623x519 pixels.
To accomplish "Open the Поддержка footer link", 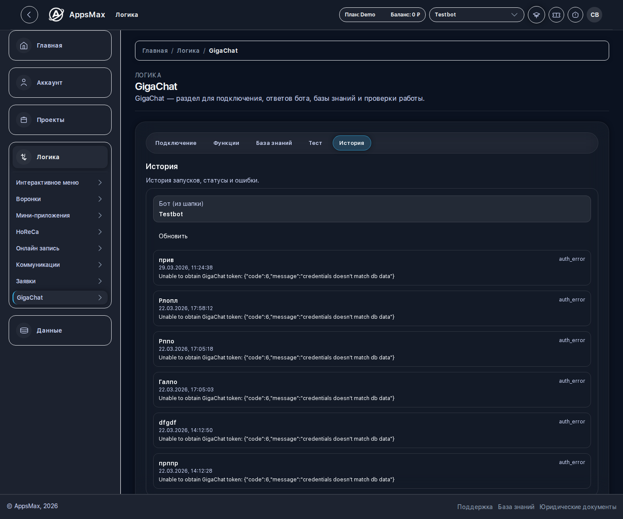I will click(475, 507).
